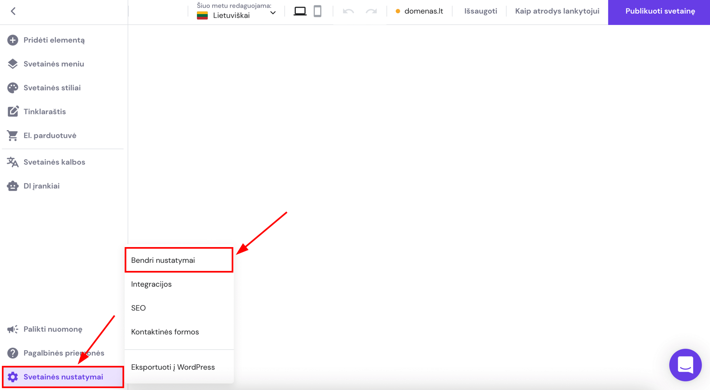Image resolution: width=710 pixels, height=390 pixels.
Task: Select Eksportuoti į WordPress option
Action: click(173, 367)
